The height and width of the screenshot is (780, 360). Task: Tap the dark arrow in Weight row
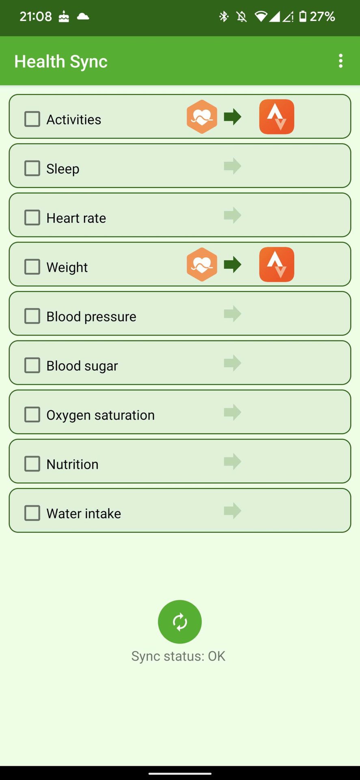click(x=233, y=264)
